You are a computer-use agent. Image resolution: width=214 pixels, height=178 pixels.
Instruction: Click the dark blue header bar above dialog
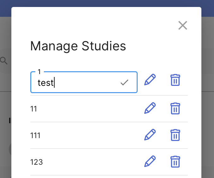point(107,3)
